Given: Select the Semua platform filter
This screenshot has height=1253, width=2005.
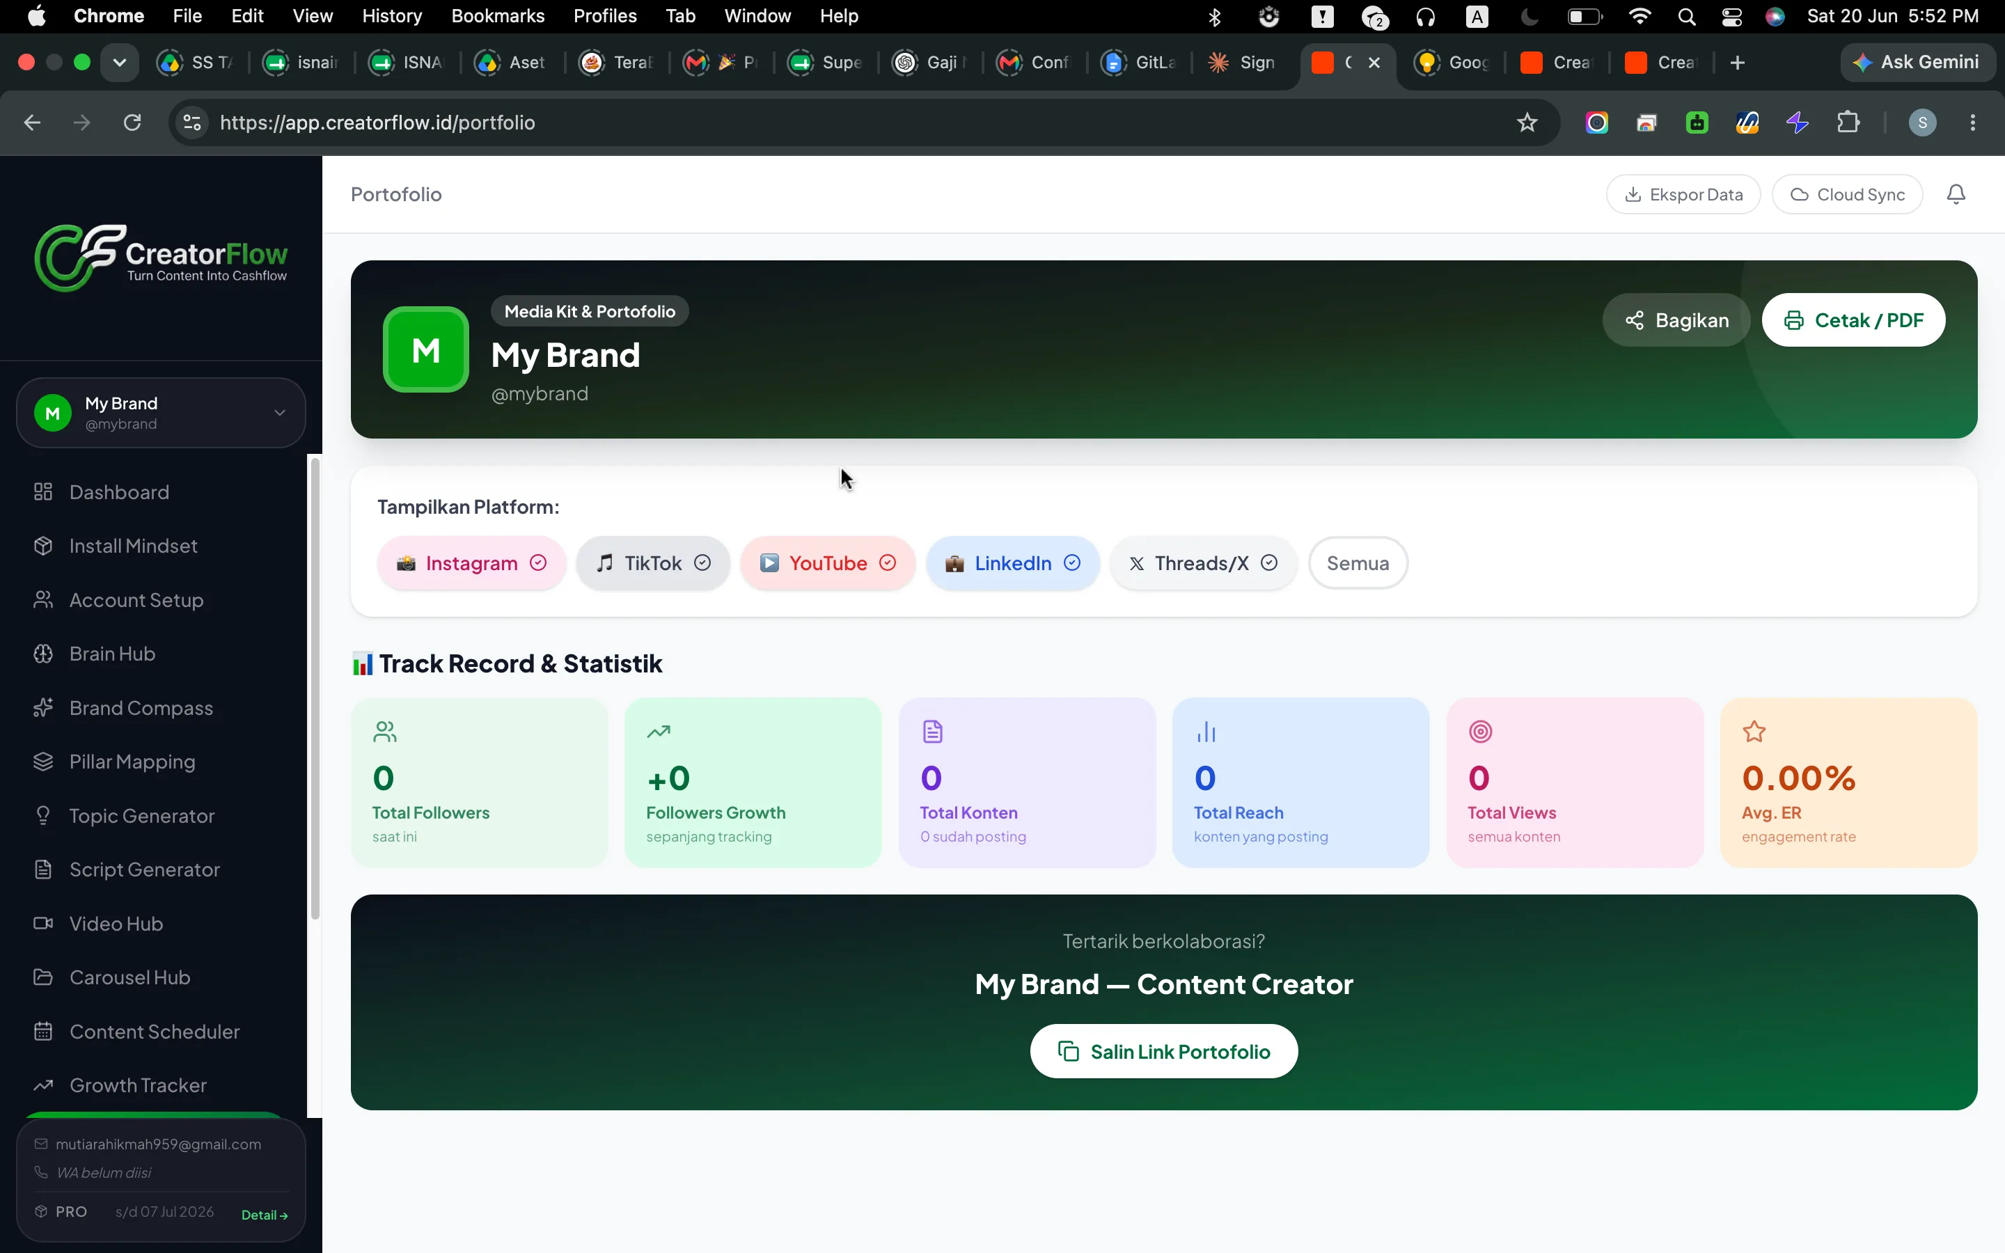Looking at the screenshot, I should pos(1357,564).
